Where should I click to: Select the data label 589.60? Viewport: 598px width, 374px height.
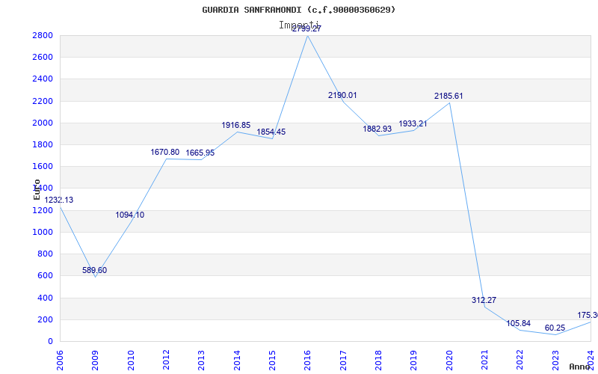tap(95, 271)
